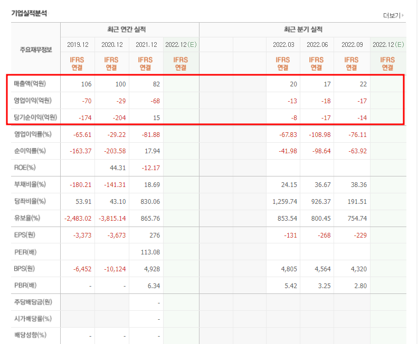This screenshot has width=418, height=344.
Task: Click the 2022.03 quarterly column header
Action: [x=283, y=45]
